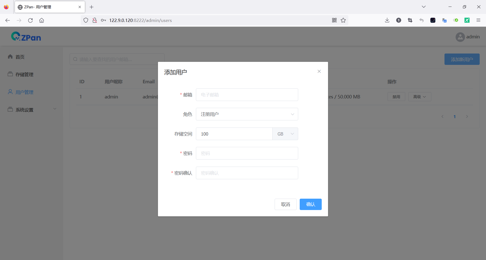Viewport: 486px width, 260px height.
Task: Open the 角色 role dropdown
Action: (247, 114)
